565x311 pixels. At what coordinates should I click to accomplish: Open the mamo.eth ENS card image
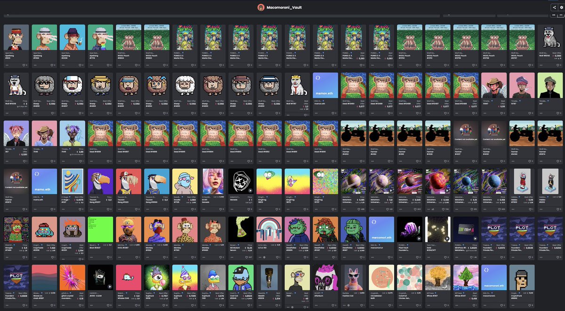(44, 181)
